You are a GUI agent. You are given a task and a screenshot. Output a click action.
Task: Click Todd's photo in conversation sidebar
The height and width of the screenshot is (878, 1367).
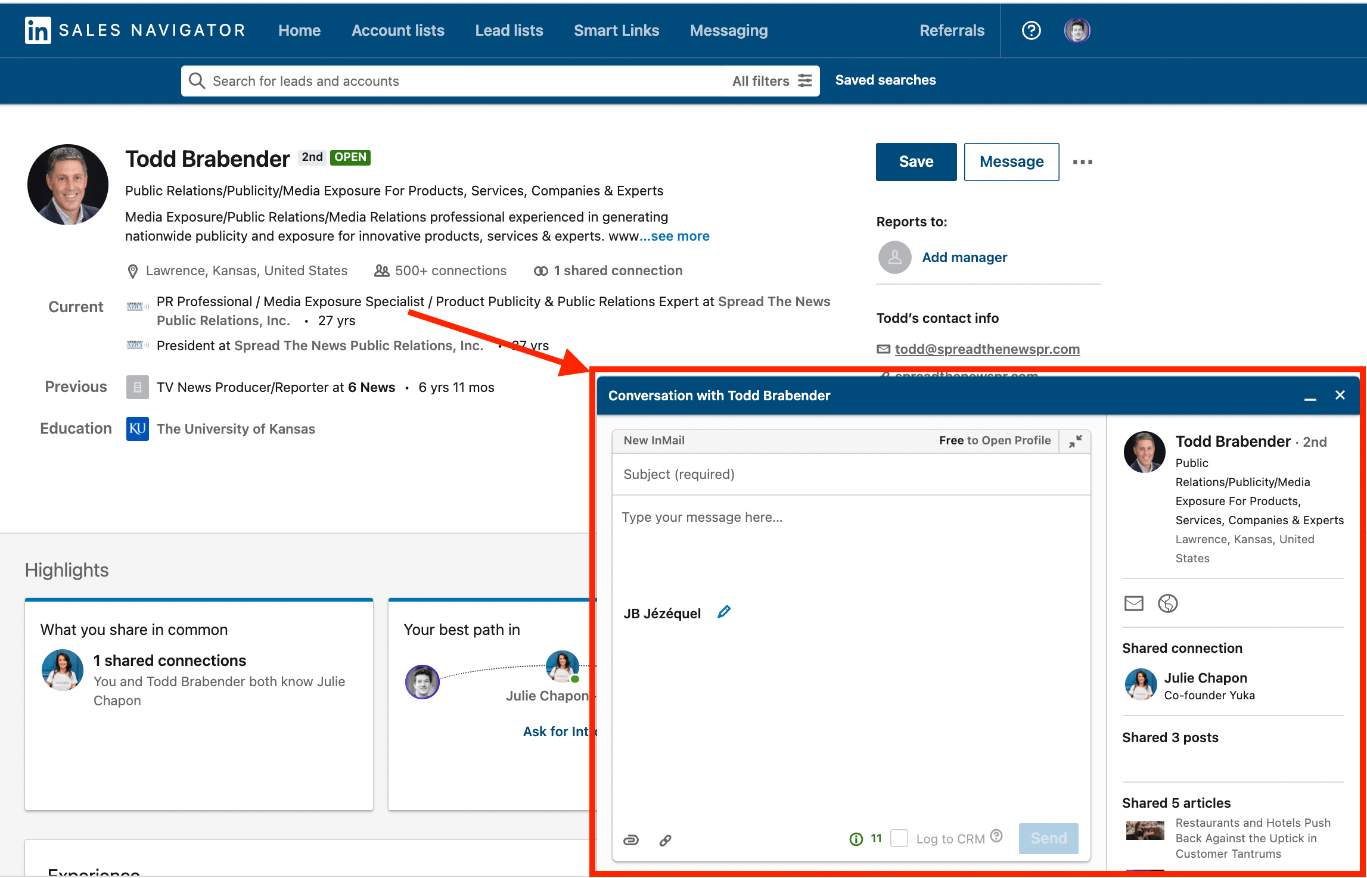click(x=1144, y=452)
